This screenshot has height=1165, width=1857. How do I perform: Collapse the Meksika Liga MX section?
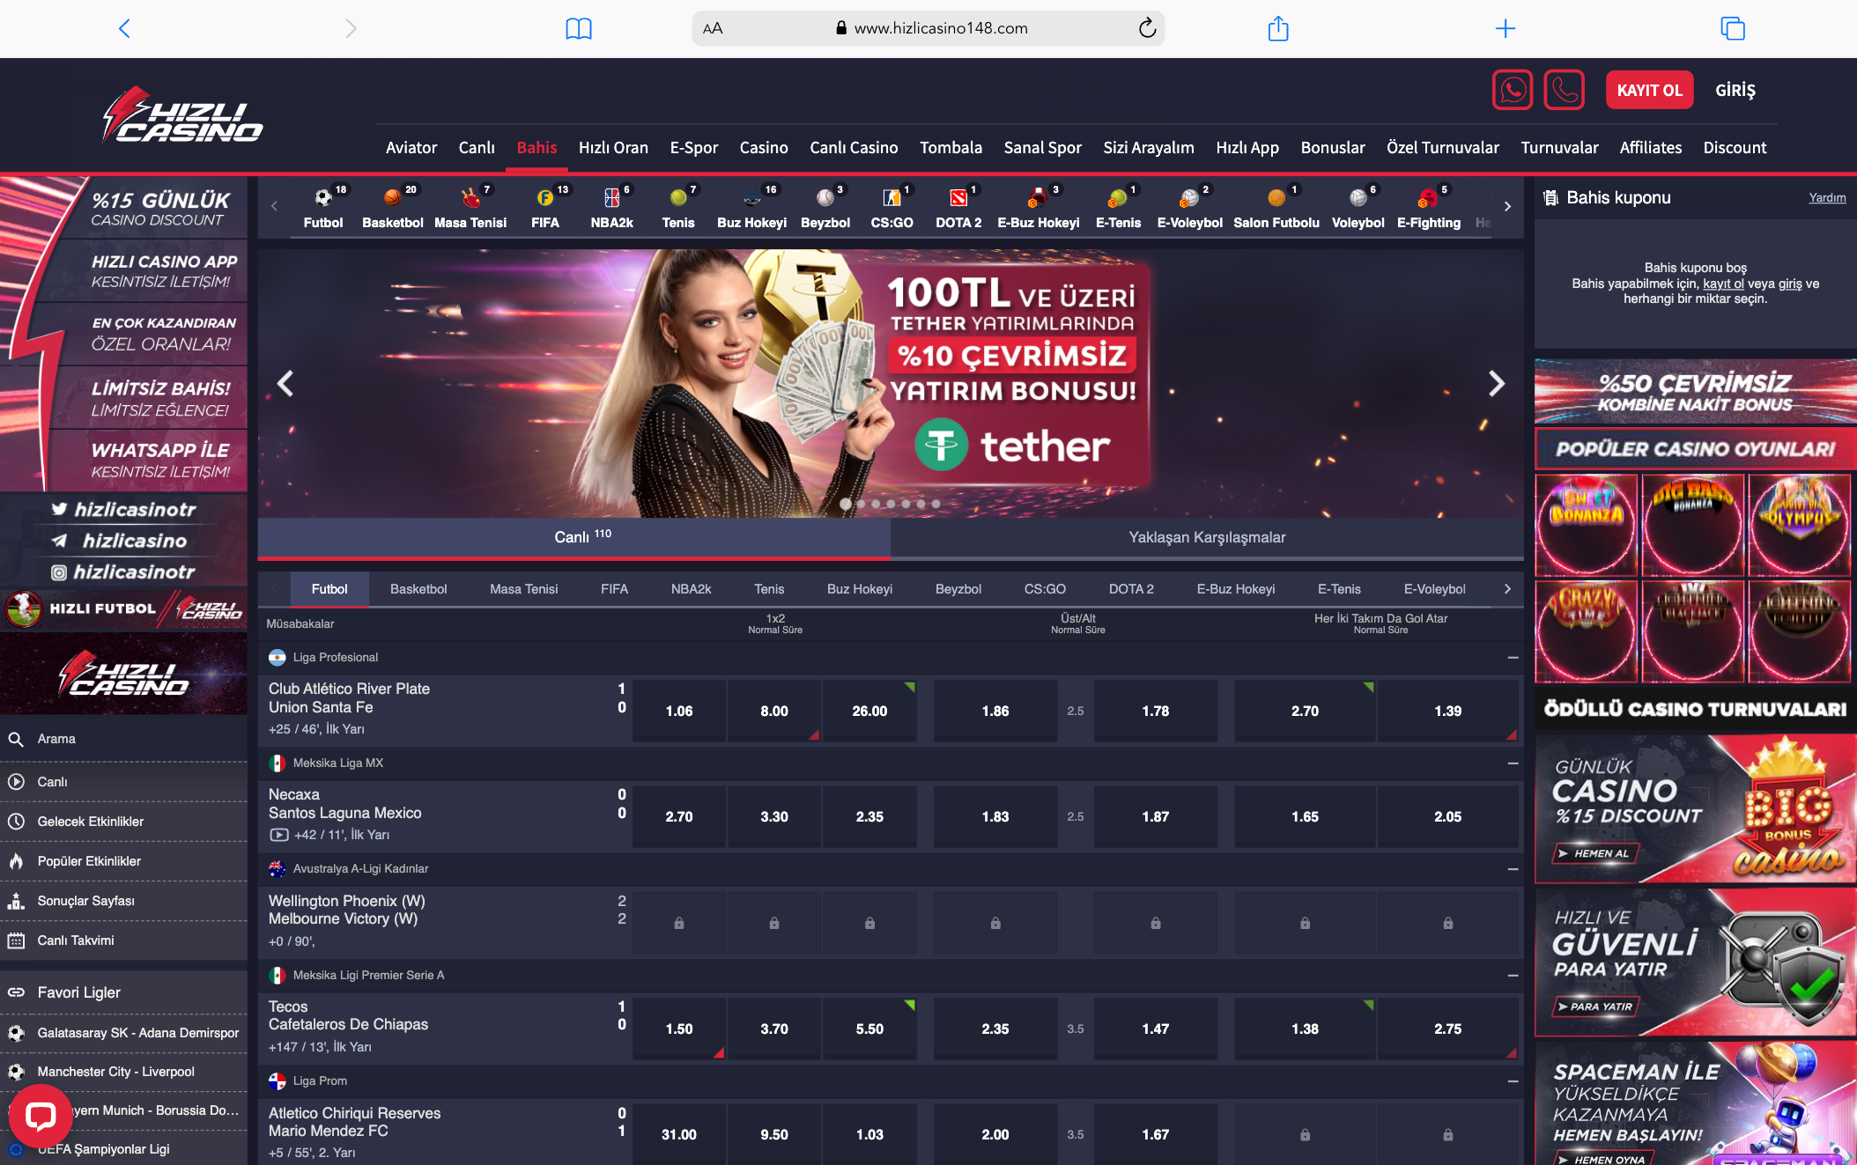[1513, 763]
